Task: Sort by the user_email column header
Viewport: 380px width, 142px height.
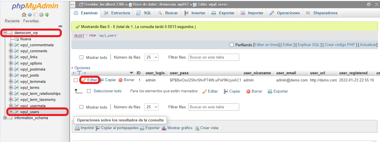Action: coord(286,73)
